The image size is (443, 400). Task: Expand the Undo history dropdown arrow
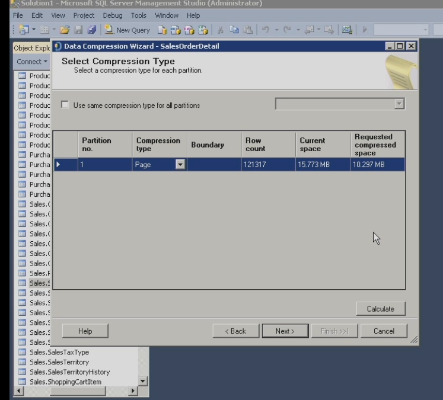pyautogui.click(x=276, y=30)
